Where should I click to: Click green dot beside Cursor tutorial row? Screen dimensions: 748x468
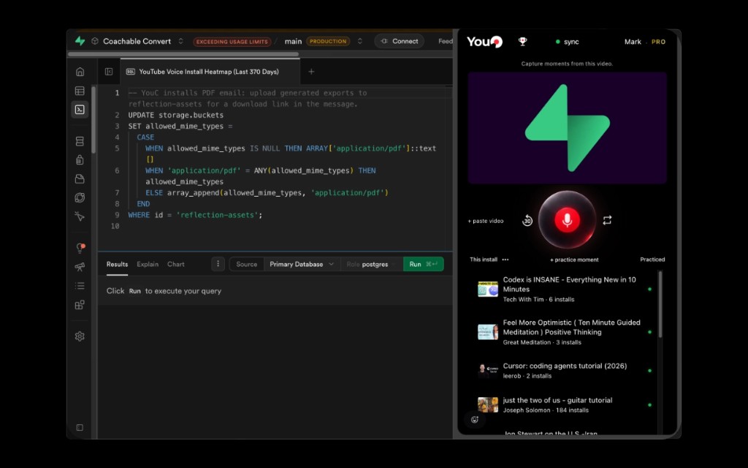coord(649,371)
